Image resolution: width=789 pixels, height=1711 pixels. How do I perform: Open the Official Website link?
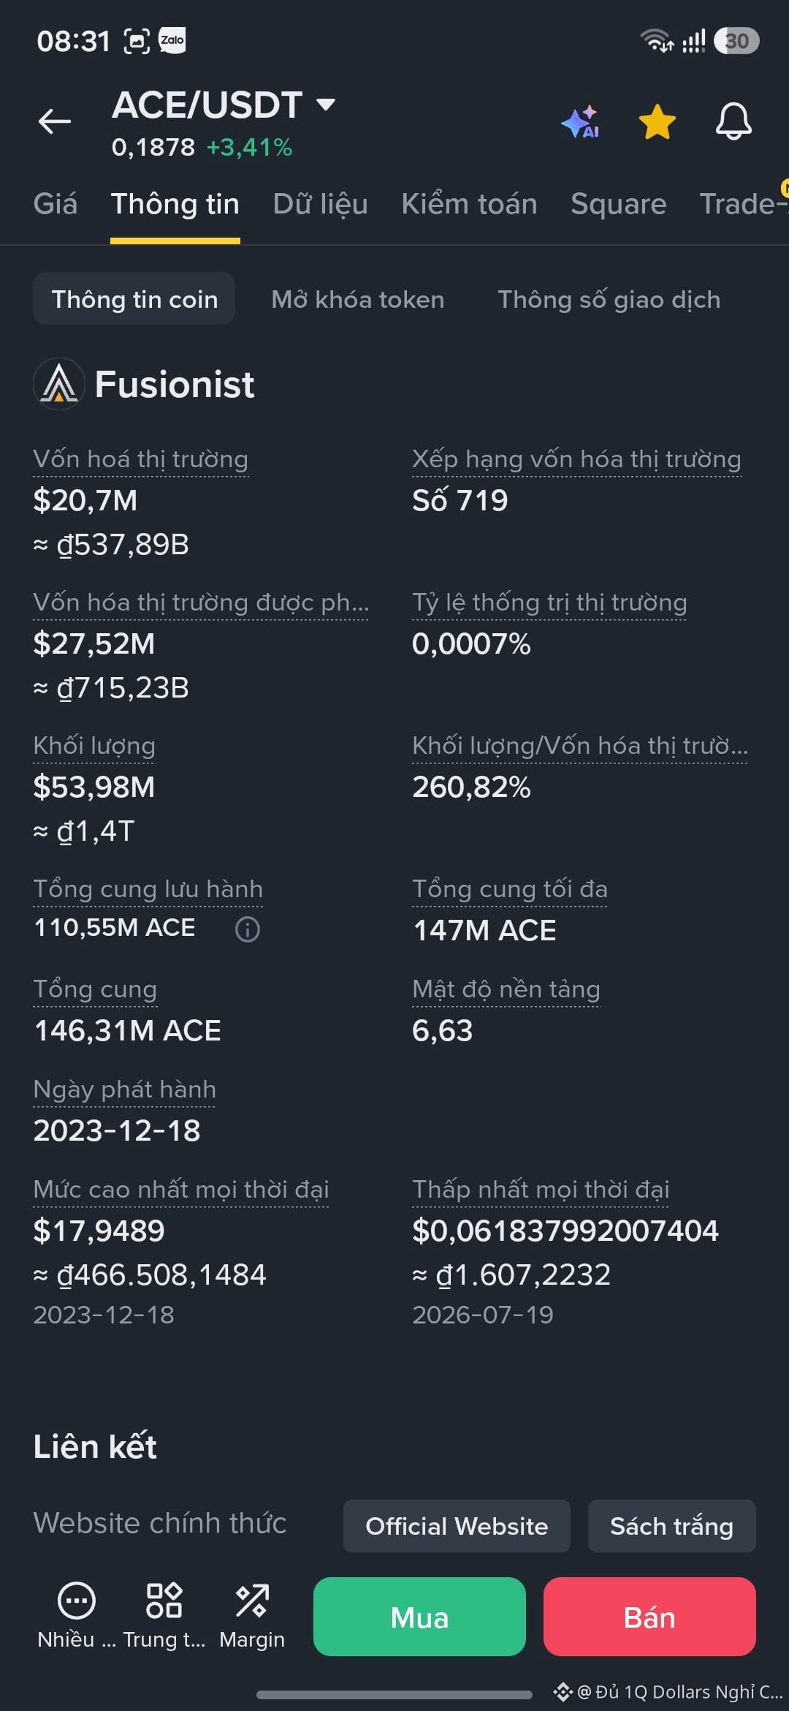(457, 1526)
